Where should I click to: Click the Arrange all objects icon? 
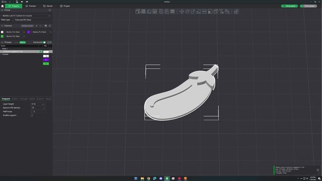pos(155,12)
